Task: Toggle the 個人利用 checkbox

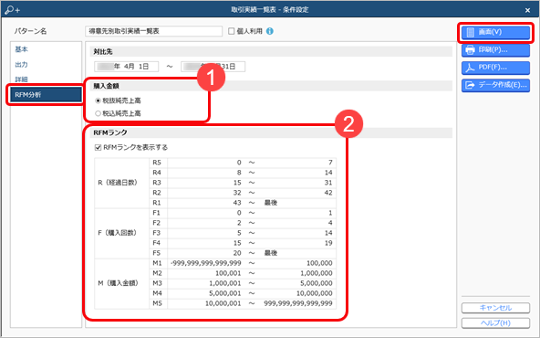Action: click(x=232, y=31)
